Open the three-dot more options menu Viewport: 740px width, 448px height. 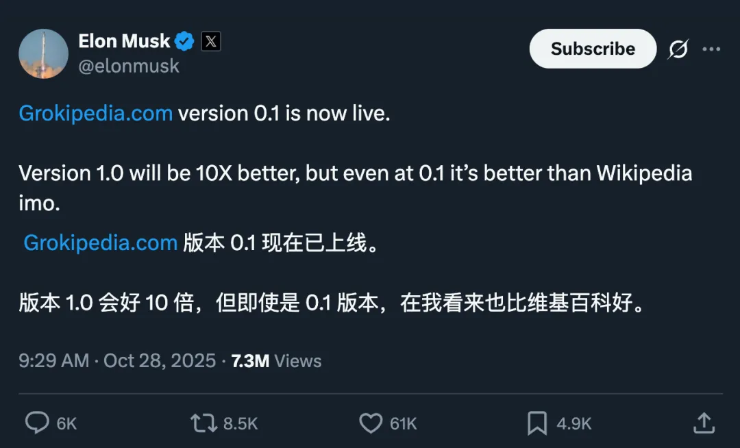pyautogui.click(x=712, y=49)
